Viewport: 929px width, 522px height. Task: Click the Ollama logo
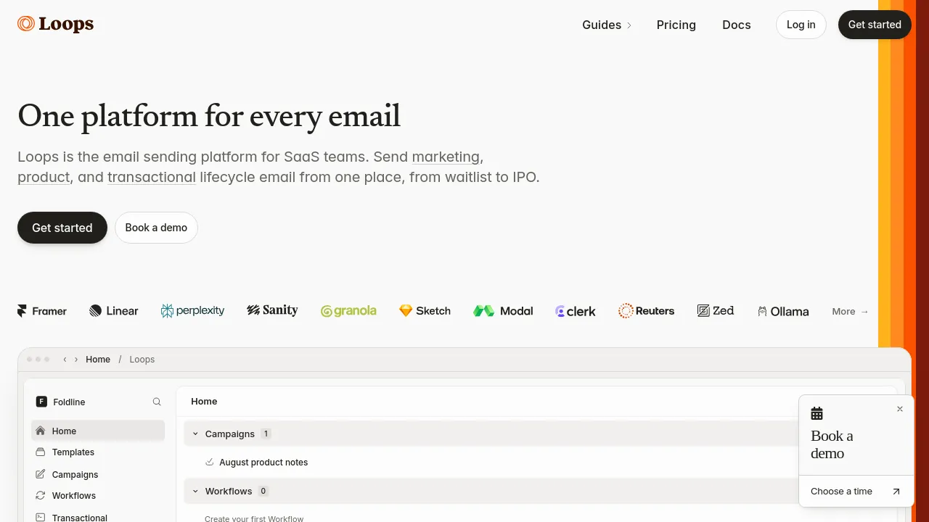click(x=783, y=311)
